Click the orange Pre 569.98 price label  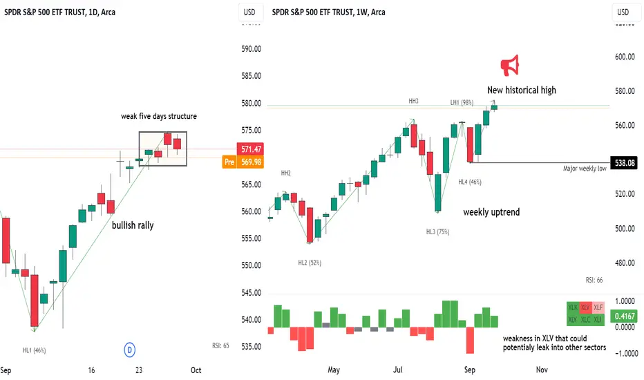pyautogui.click(x=243, y=162)
